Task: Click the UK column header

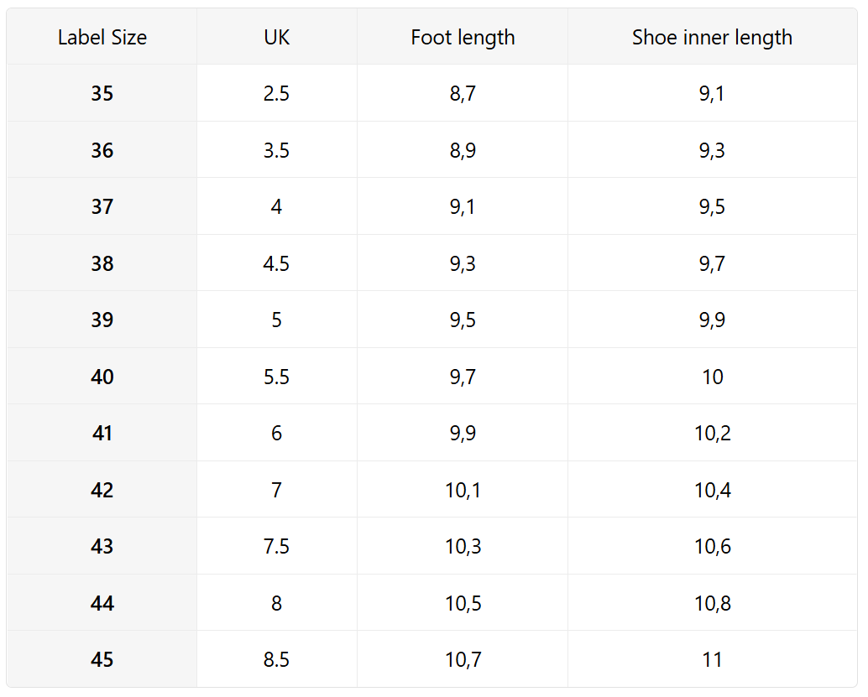Action: (x=276, y=38)
